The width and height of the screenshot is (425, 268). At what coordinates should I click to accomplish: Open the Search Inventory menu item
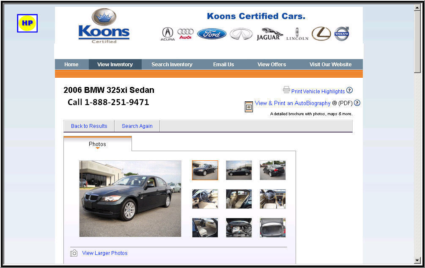click(172, 65)
